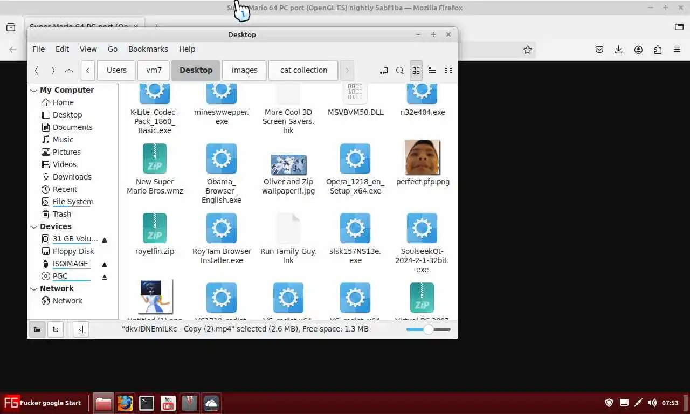Go back with the file manager's back arrow
The width and height of the screenshot is (690, 414).
pos(36,71)
